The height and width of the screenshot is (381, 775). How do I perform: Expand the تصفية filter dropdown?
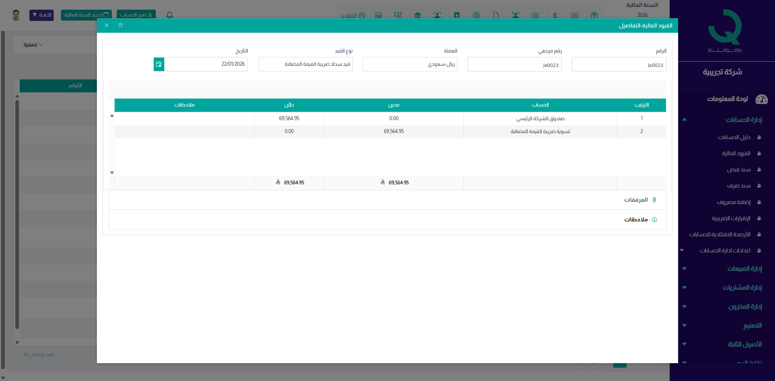pyautogui.click(x=33, y=45)
